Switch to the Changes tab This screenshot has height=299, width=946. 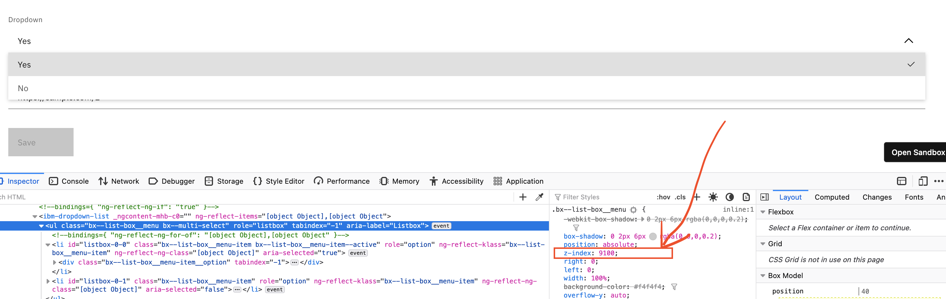(x=877, y=197)
